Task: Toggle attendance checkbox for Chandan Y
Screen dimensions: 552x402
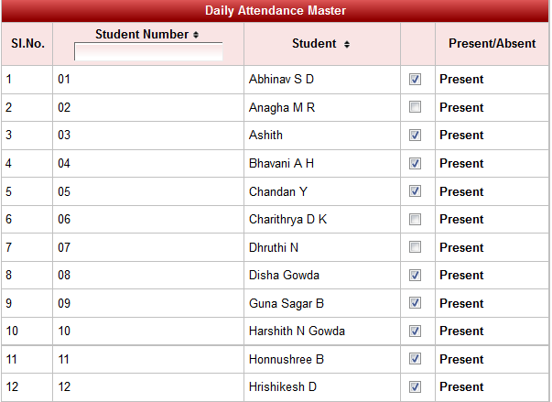Action: [x=416, y=191]
